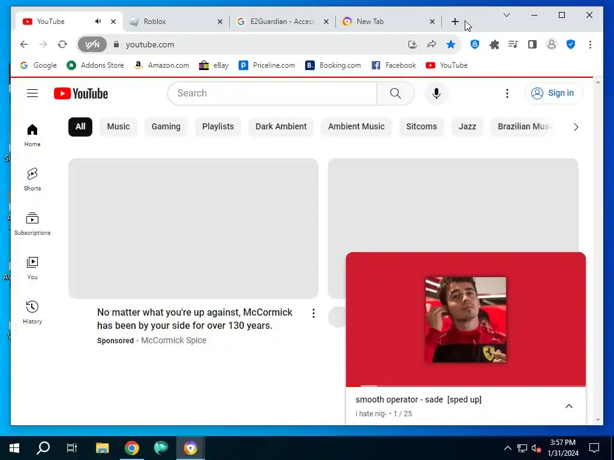Viewport: 614px width, 460px height.
Task: Open Shorts from the sidebar
Action: click(x=32, y=180)
